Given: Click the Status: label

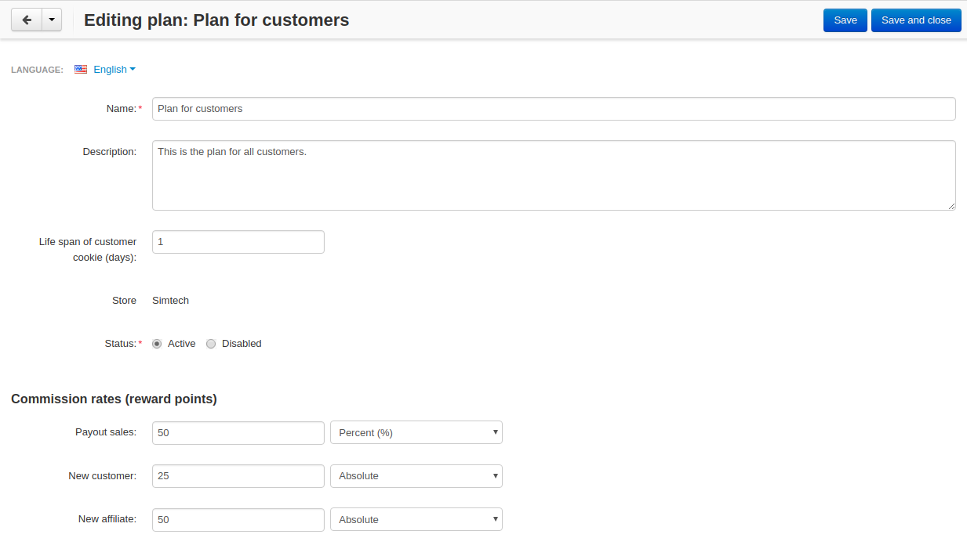Looking at the screenshot, I should click(121, 344).
